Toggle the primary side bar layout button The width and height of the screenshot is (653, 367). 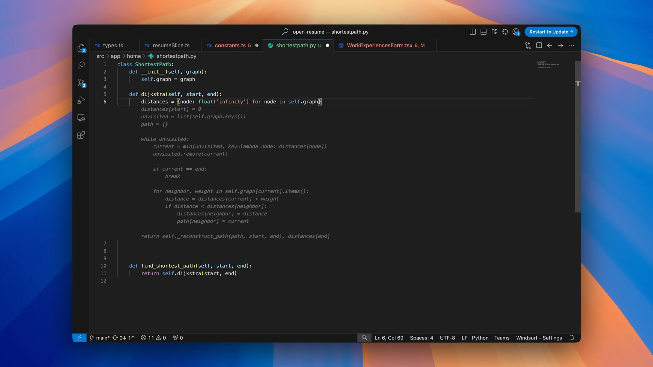pyautogui.click(x=473, y=32)
